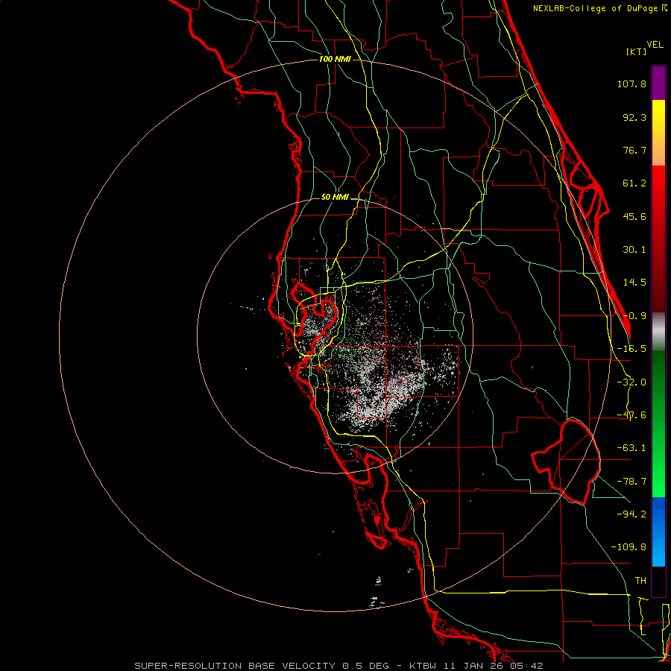The height and width of the screenshot is (671, 671).
Task: Select the -94.2 legend value
Action: 631,514
